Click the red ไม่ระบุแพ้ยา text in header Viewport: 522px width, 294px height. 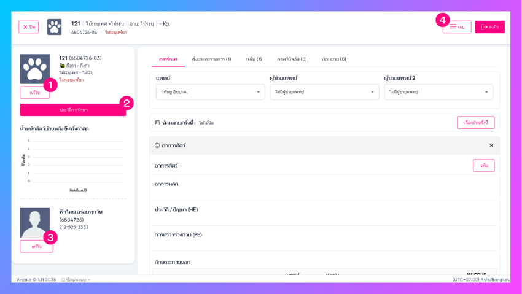115,33
